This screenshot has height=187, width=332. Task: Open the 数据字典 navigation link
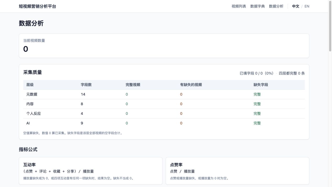[257, 6]
